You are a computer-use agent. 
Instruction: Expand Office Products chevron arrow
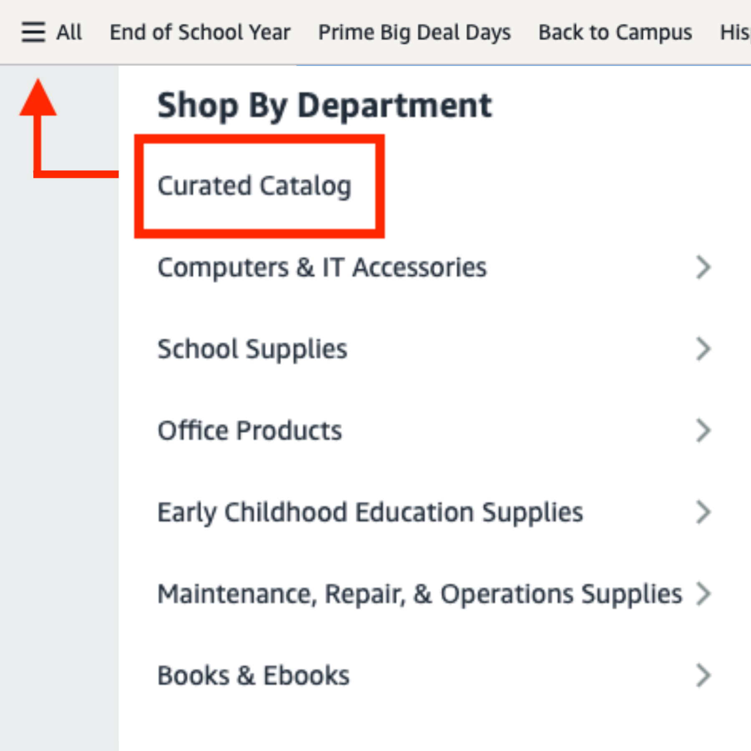point(703,431)
